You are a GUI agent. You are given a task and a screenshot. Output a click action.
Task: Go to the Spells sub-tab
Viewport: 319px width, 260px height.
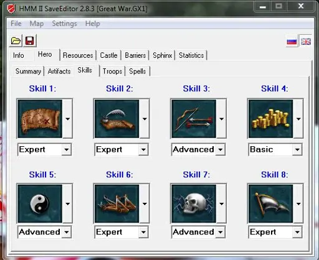click(138, 72)
